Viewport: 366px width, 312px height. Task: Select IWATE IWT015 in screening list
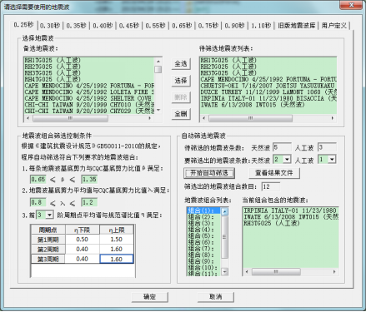pos(268,105)
